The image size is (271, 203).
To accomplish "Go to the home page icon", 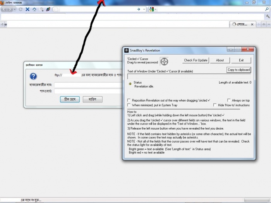I will [34, 9].
